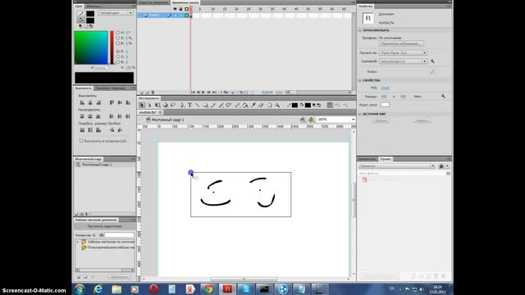Collapse the Publish section in Properties

pyautogui.click(x=360, y=30)
